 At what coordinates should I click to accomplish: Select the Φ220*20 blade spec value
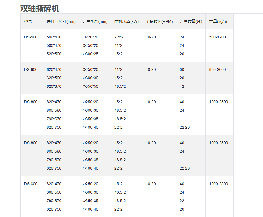[x=90, y=37]
